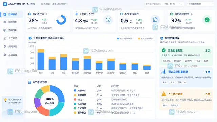Open the 2024-05-01 to 2024-05-31 date range picker
217x122 pixels.
pyautogui.click(x=164, y=4)
